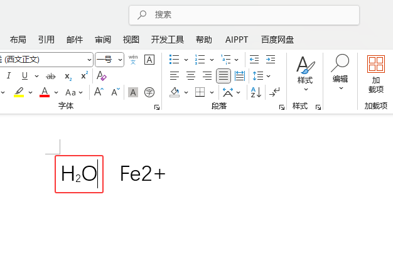Open the font name dropdown
The image size is (393, 268).
(89, 60)
